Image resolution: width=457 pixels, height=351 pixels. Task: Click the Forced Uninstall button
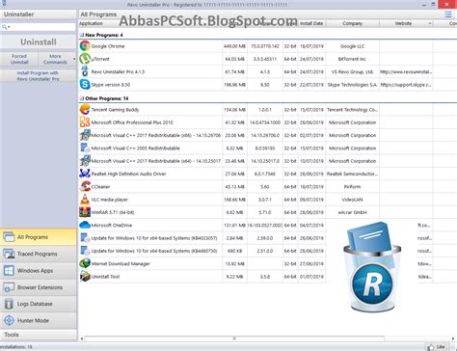pos(19,59)
